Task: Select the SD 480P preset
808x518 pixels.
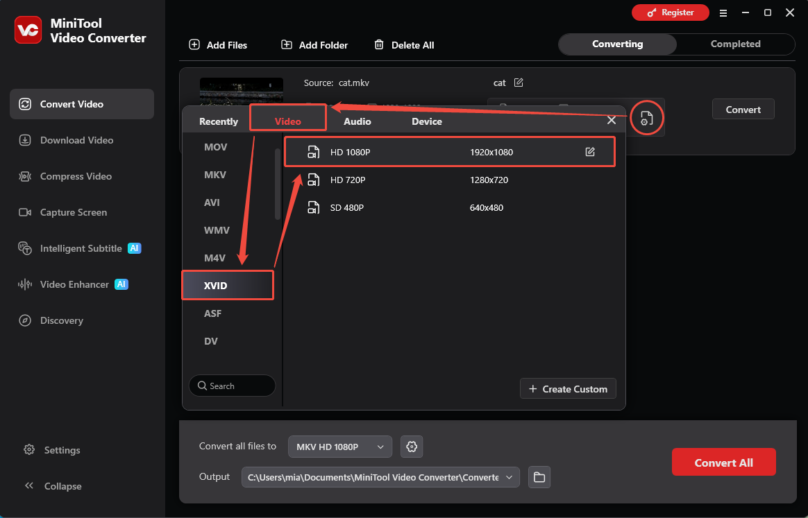Action: (x=449, y=207)
